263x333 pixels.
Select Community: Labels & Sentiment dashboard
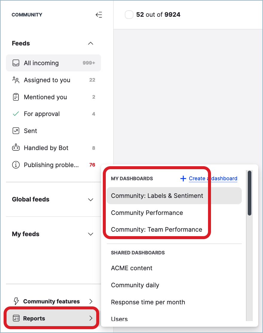[157, 196]
